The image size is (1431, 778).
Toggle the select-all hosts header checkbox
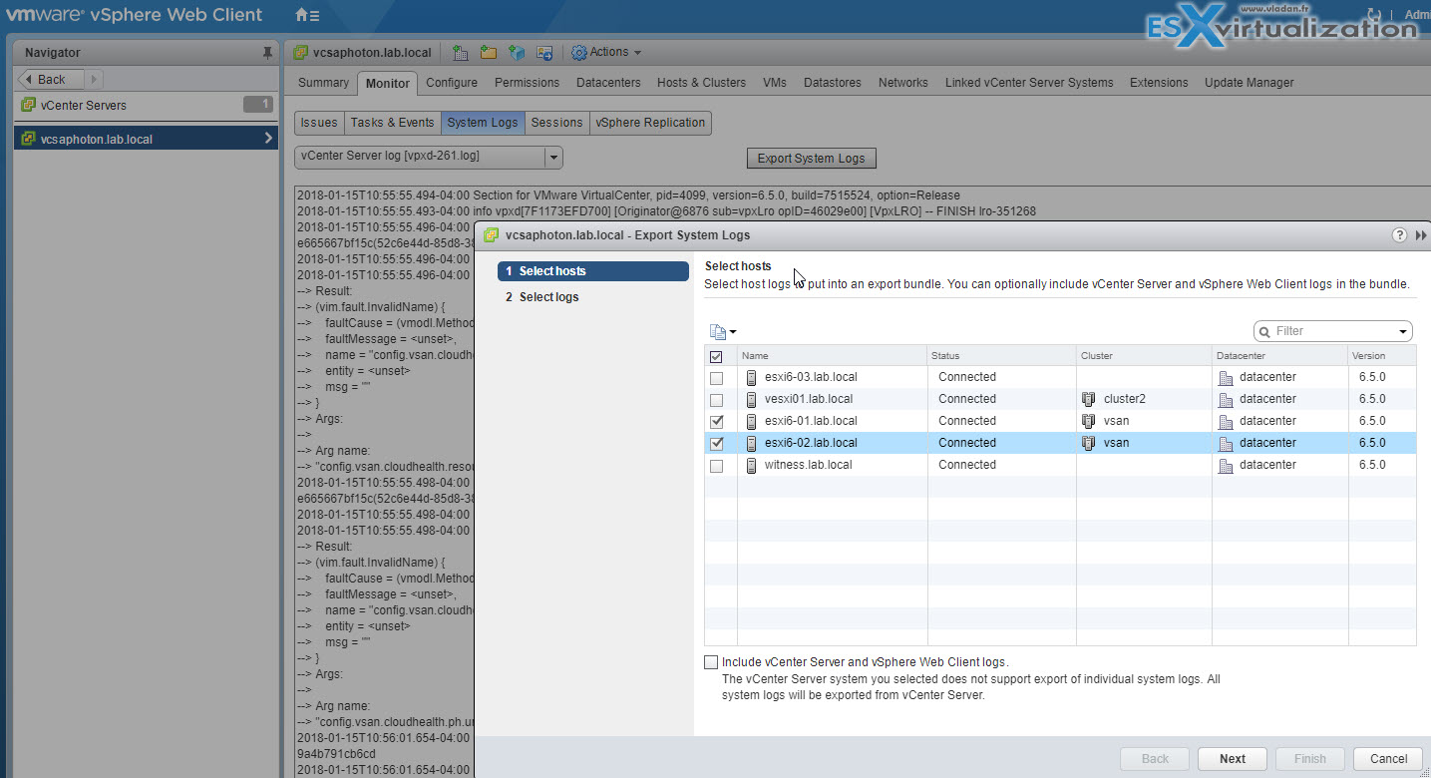[x=716, y=356]
